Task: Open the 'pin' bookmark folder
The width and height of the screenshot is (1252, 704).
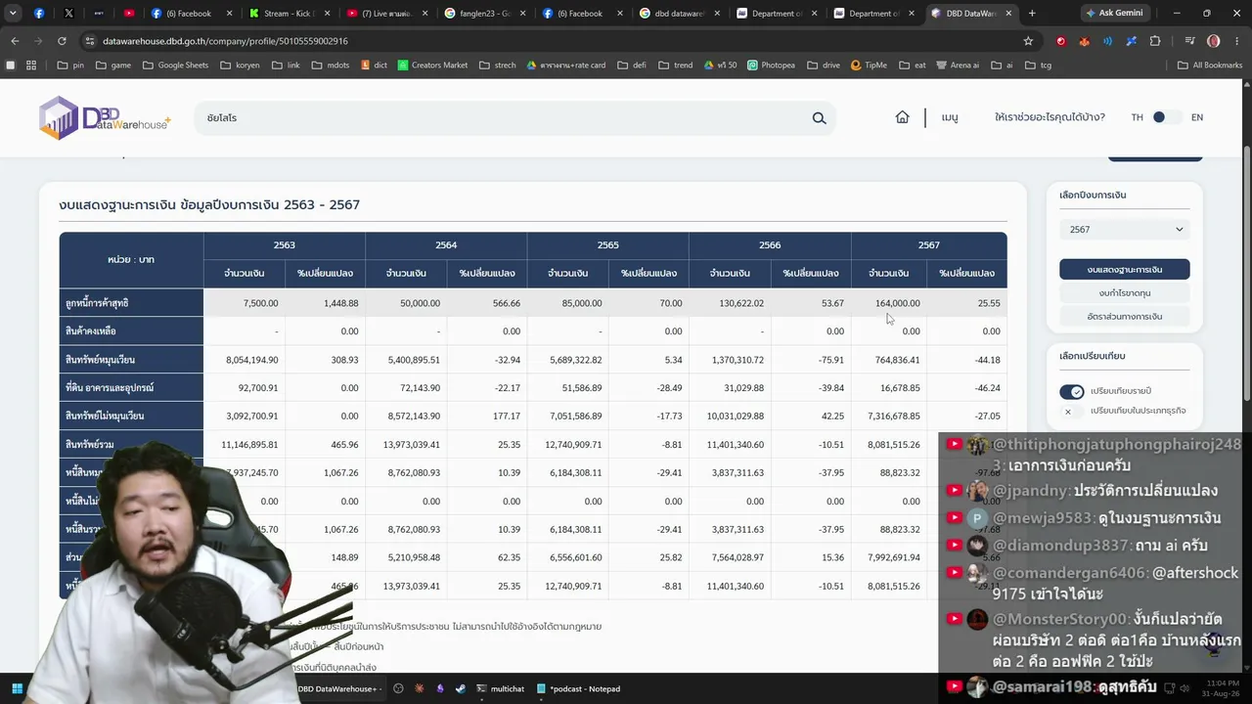Action: click(x=70, y=66)
